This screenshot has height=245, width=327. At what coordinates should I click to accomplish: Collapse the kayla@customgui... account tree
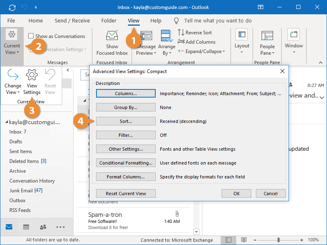[x=7, y=122]
